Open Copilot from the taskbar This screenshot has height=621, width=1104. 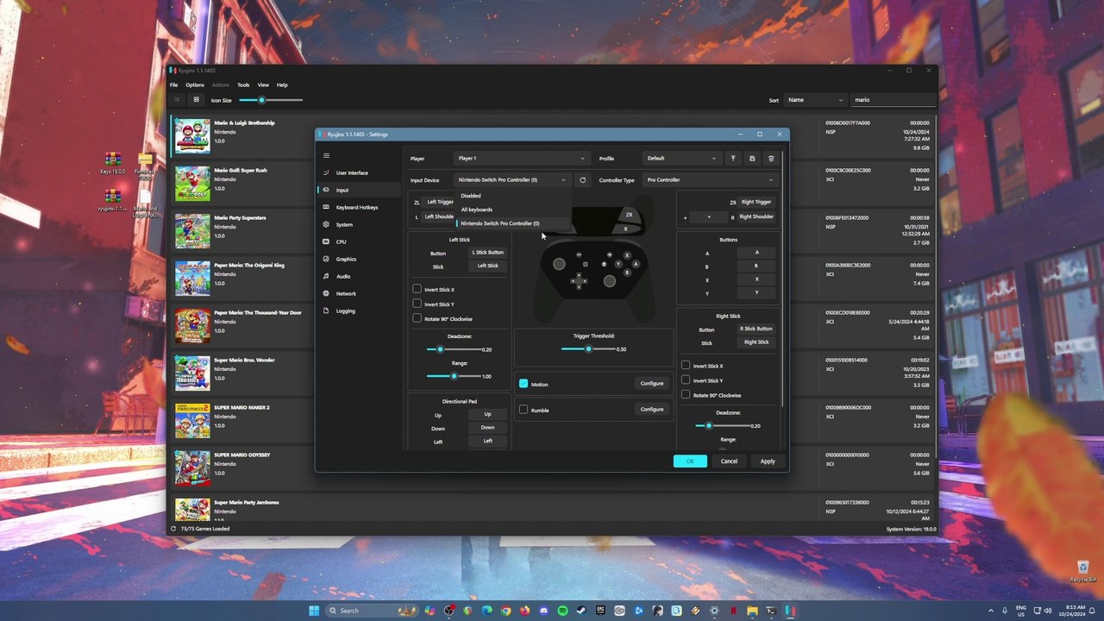[430, 611]
